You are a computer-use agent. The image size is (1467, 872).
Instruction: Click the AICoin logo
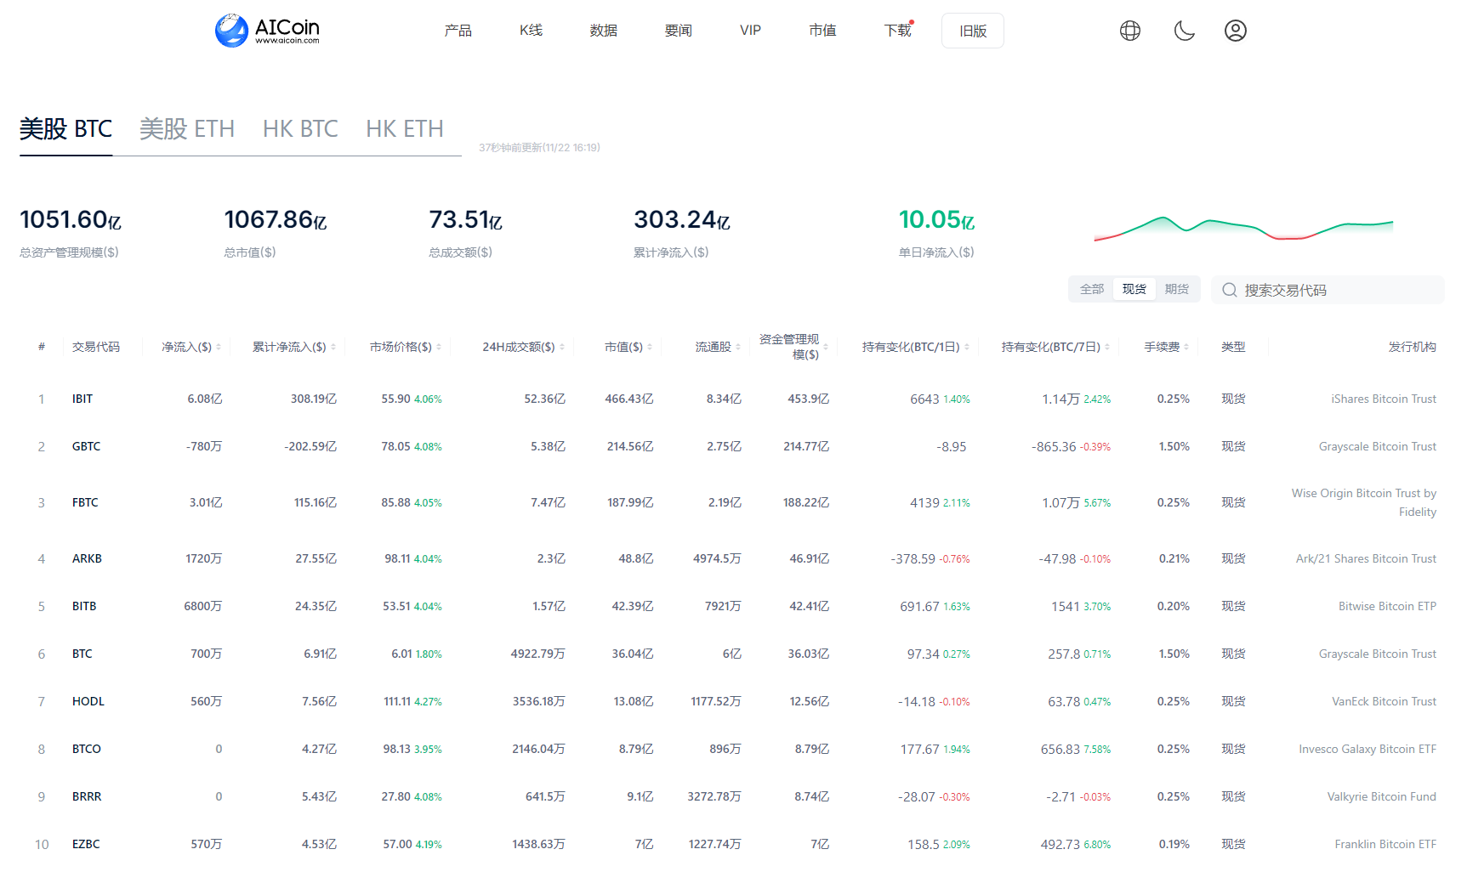pos(267,31)
